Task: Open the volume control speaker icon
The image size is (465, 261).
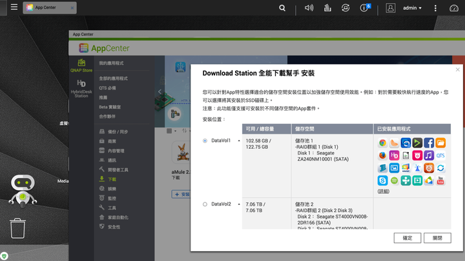Action: 309,8
